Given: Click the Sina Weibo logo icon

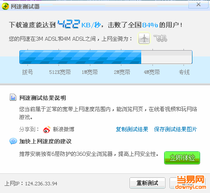Looking at the screenshot, I should (47, 129).
